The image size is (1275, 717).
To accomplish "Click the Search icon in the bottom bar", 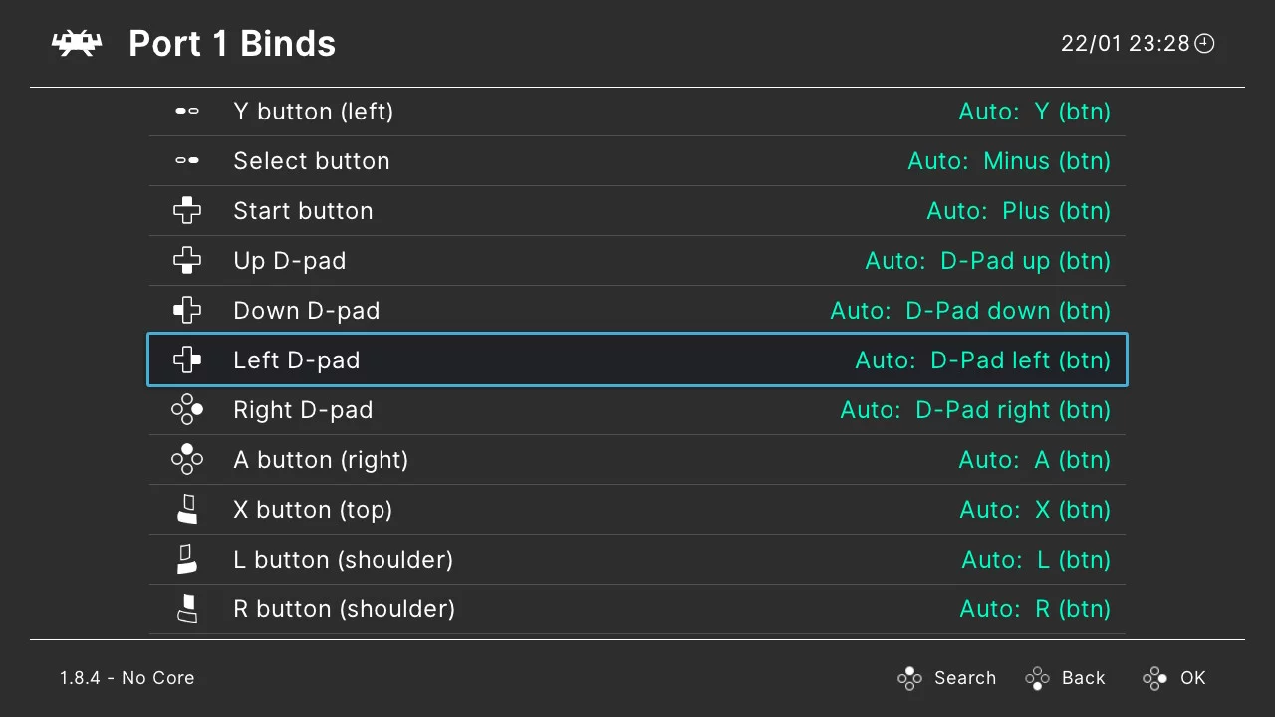I will coord(909,678).
